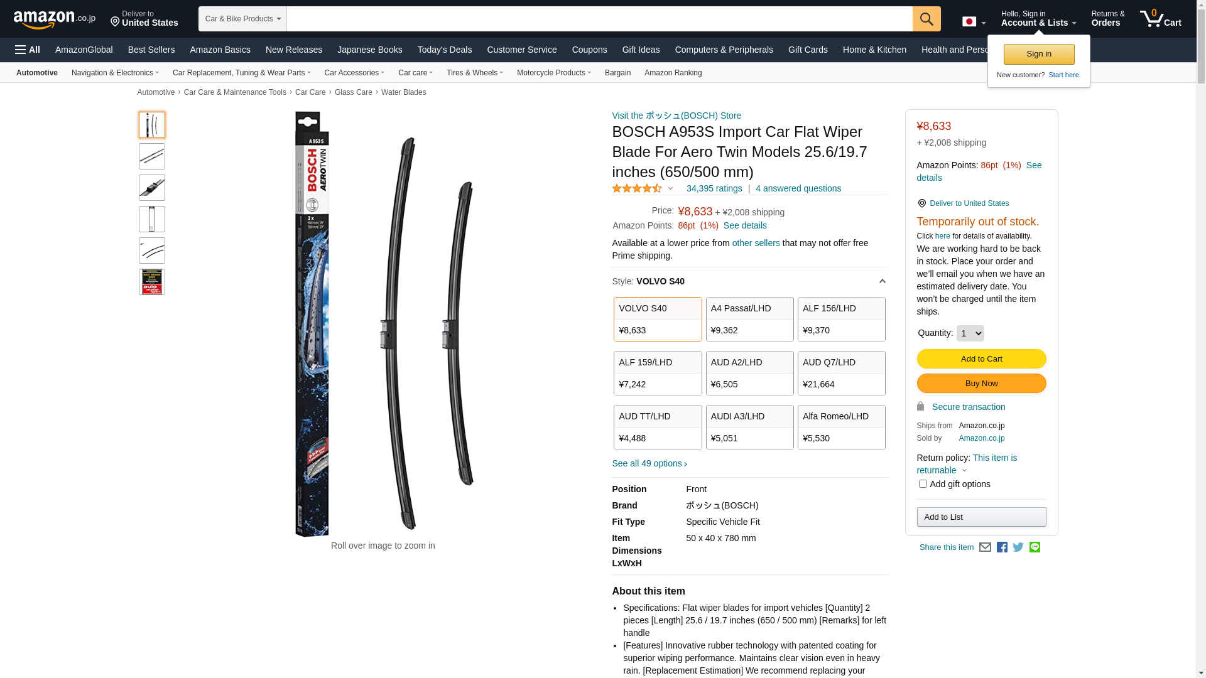Collapse the Style VOLVO S40 section

click(882, 281)
